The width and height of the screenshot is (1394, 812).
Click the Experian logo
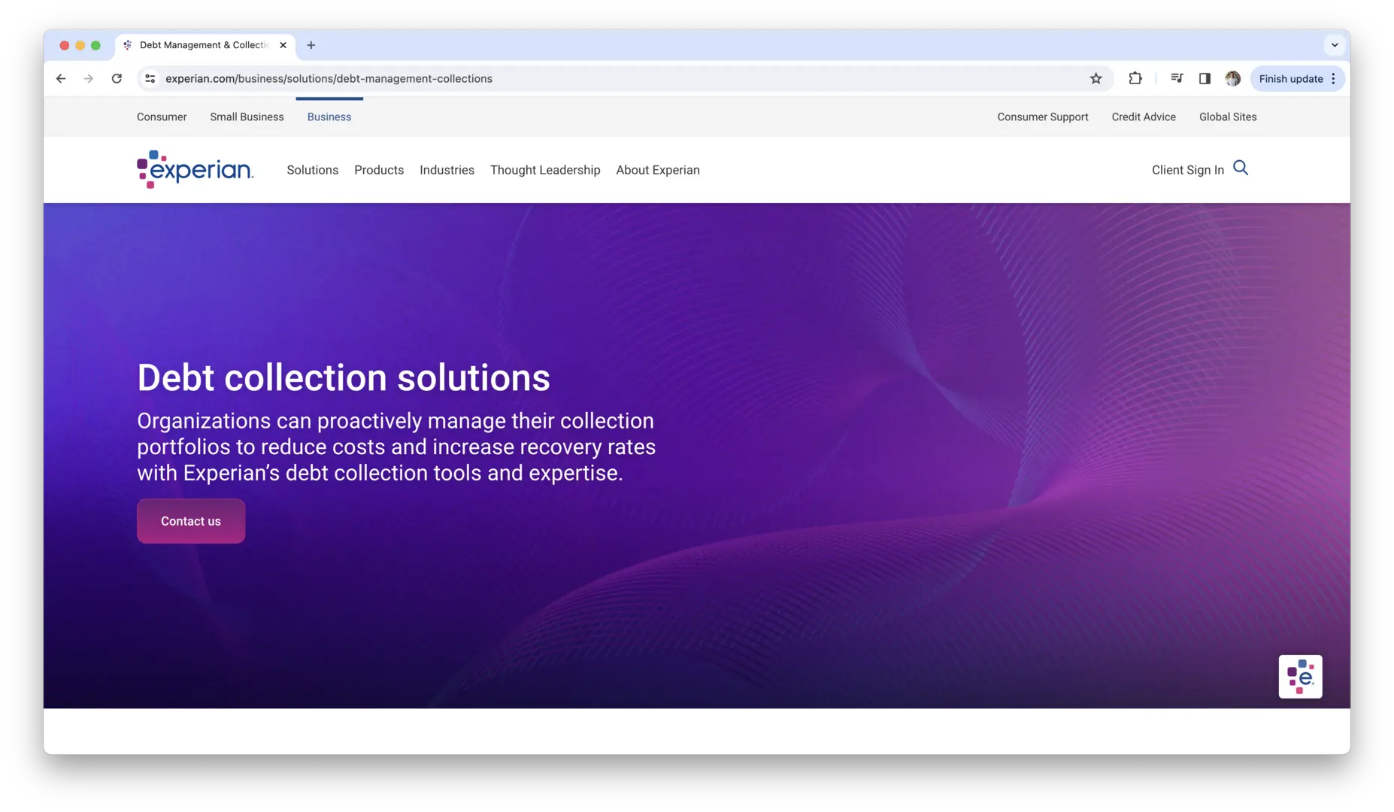click(195, 169)
